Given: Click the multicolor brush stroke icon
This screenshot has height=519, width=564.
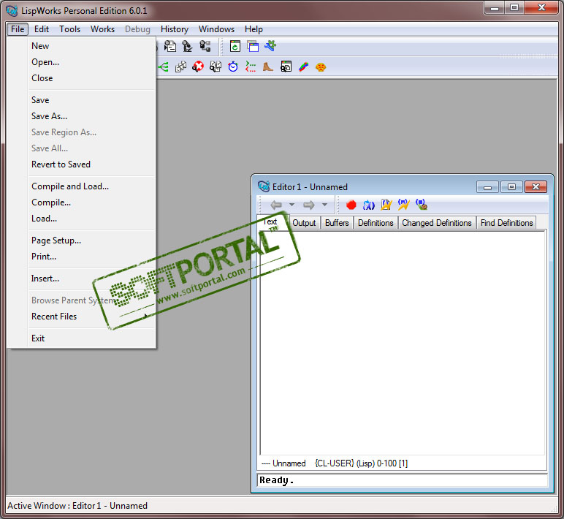Looking at the screenshot, I should (x=303, y=67).
